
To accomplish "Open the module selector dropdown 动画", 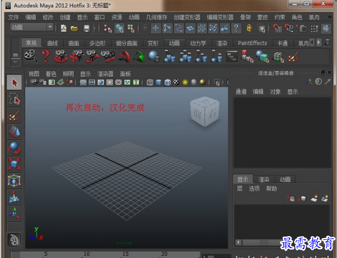I will [x=32, y=28].
